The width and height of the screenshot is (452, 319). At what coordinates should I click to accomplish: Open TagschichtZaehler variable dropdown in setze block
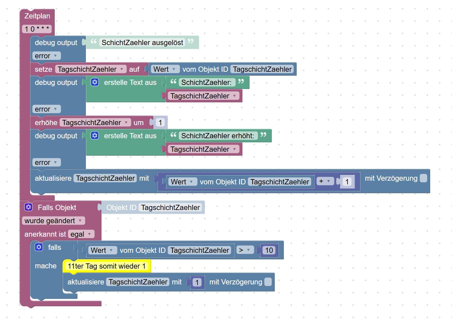click(x=91, y=69)
